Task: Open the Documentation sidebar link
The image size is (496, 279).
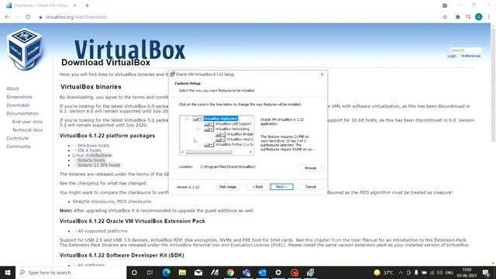Action: (22, 113)
